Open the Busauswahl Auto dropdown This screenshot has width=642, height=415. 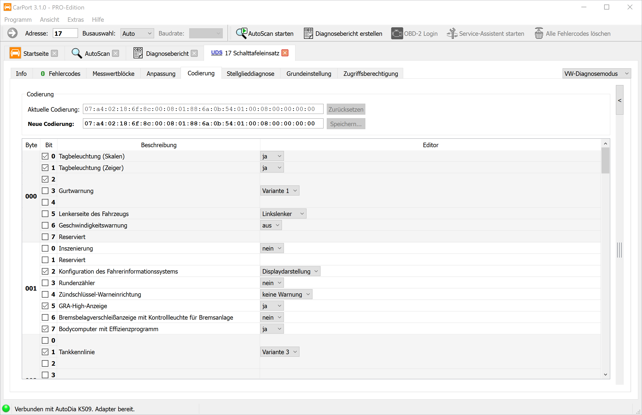pyautogui.click(x=137, y=34)
